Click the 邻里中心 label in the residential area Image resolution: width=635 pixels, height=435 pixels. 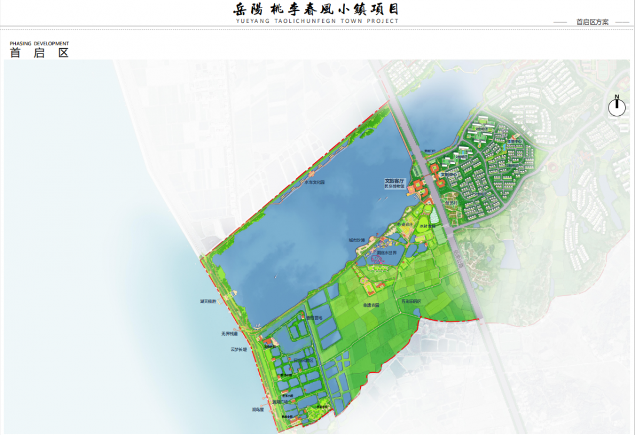[x=516, y=142]
